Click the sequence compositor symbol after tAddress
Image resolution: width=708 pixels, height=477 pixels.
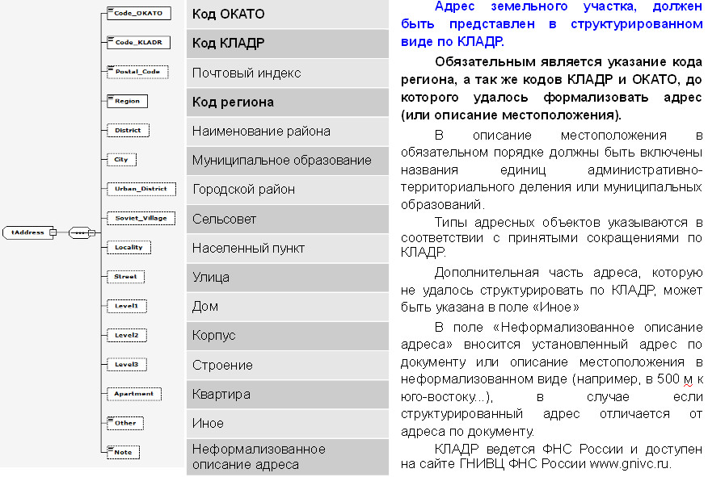point(80,232)
